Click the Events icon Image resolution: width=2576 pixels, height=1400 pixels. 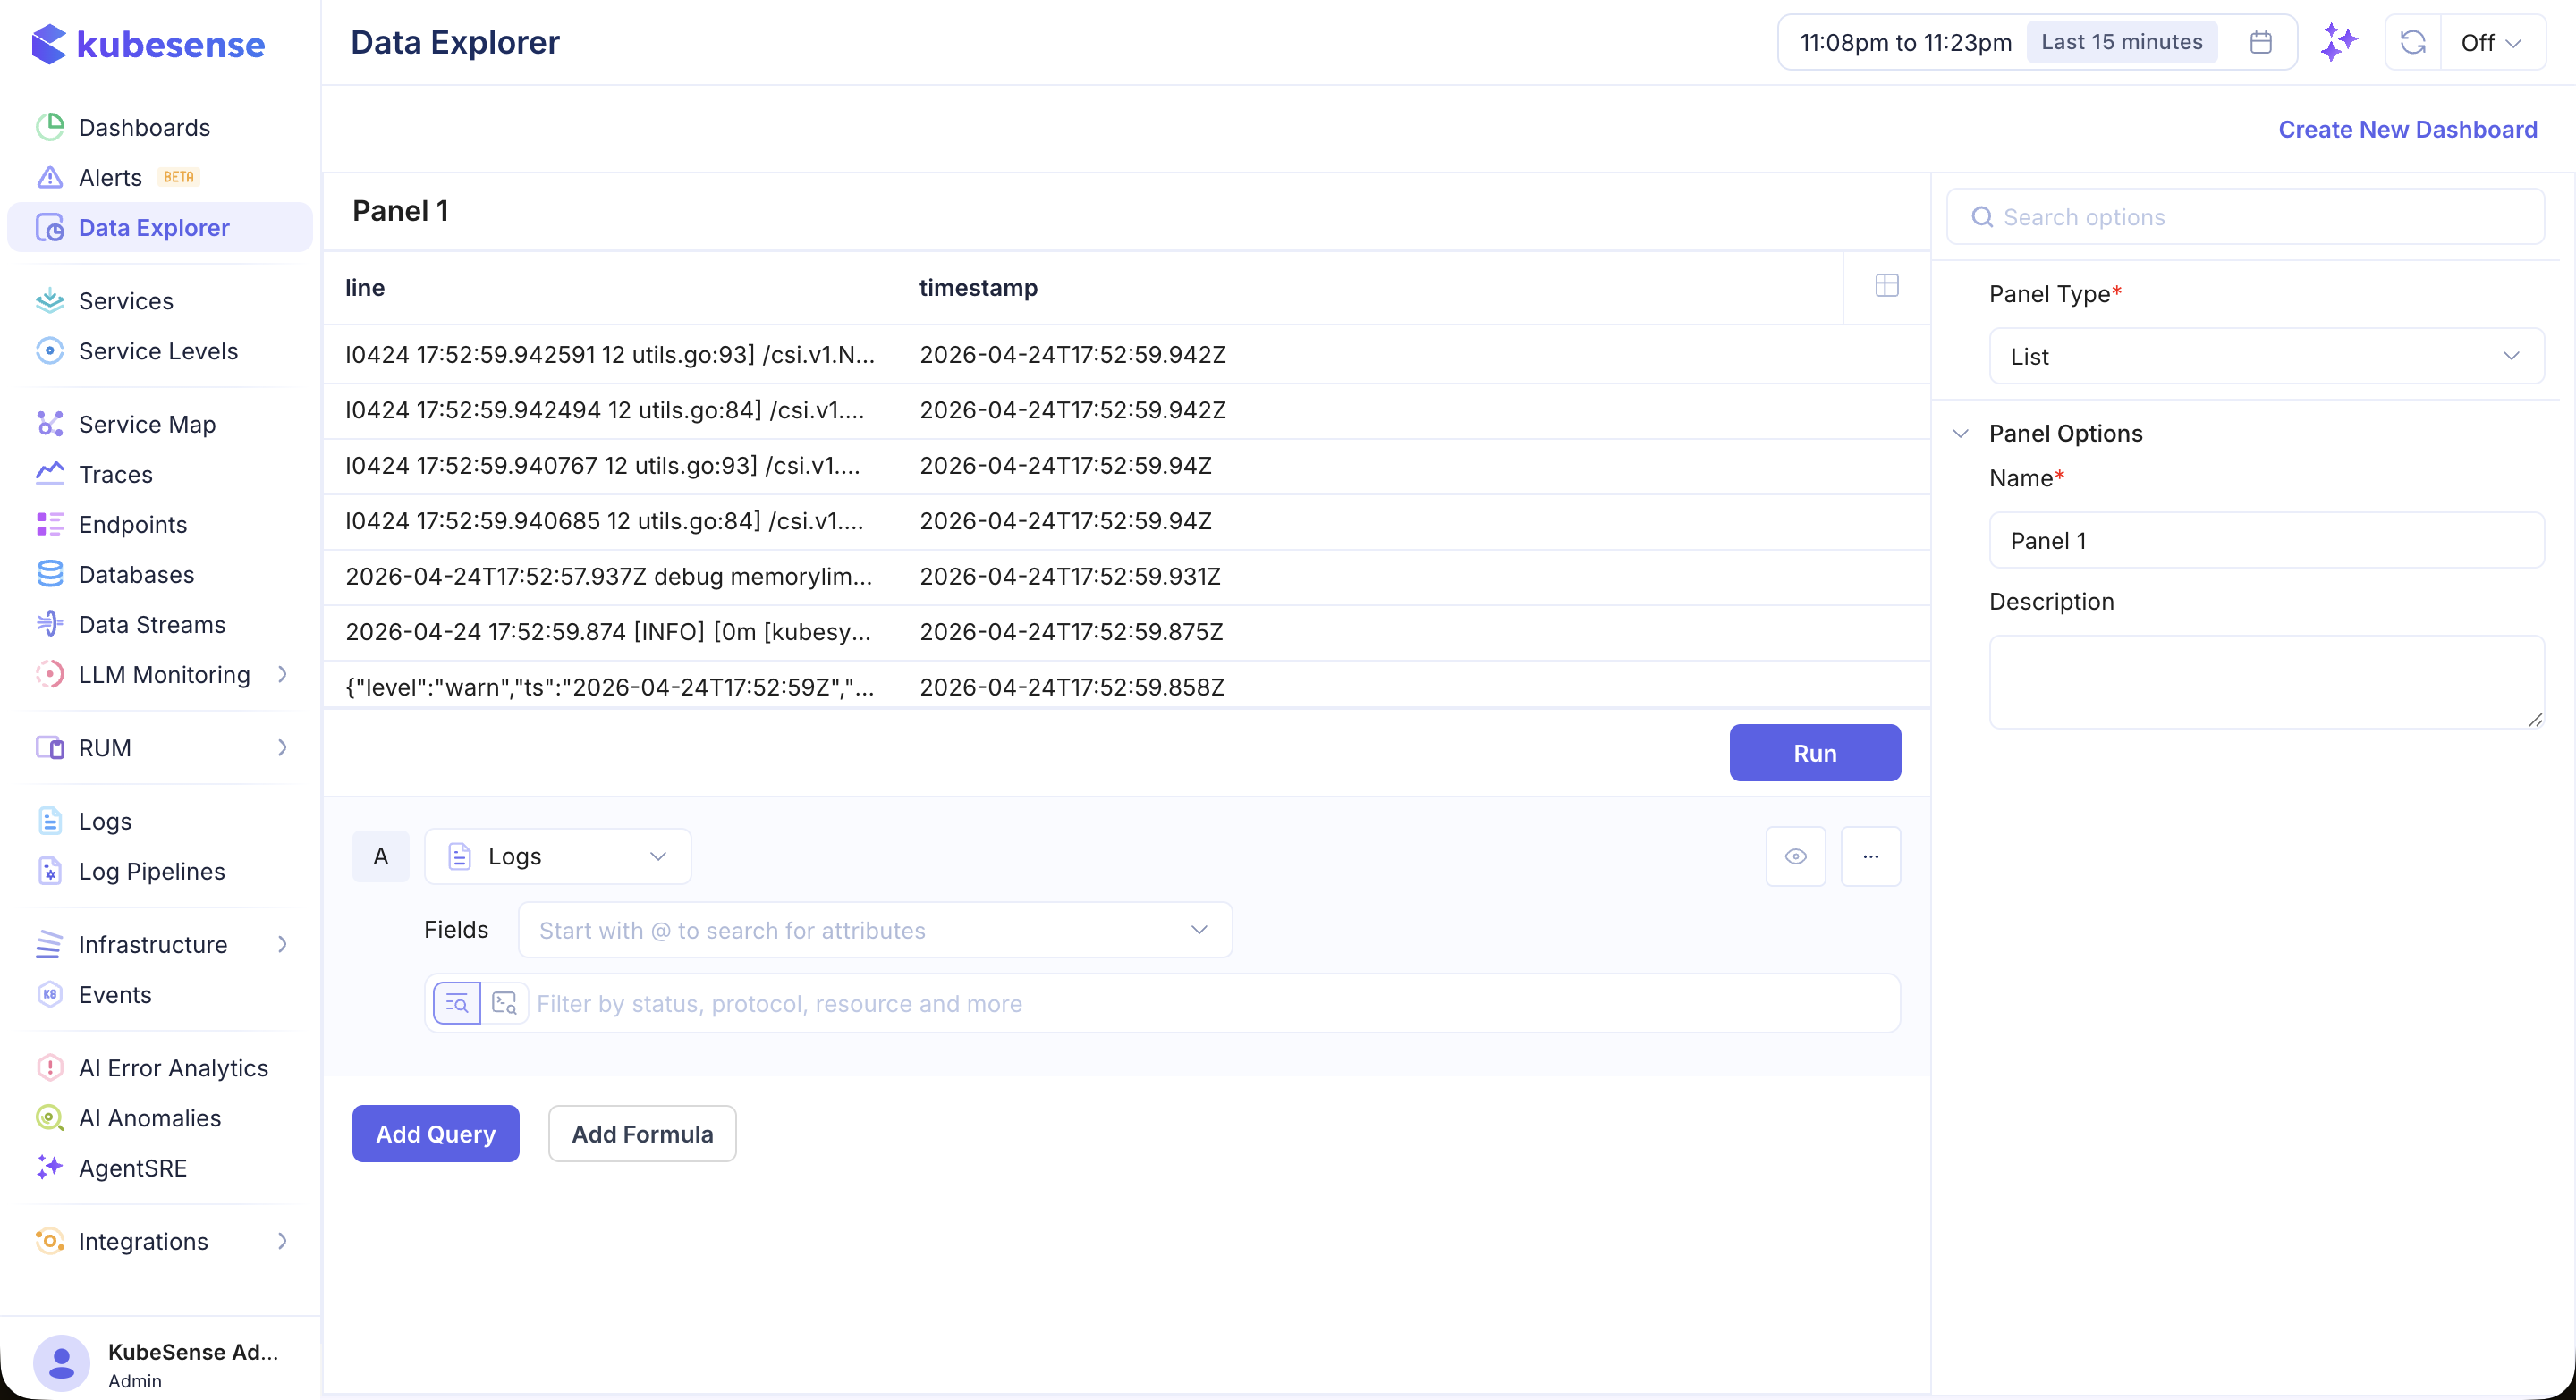point(50,993)
